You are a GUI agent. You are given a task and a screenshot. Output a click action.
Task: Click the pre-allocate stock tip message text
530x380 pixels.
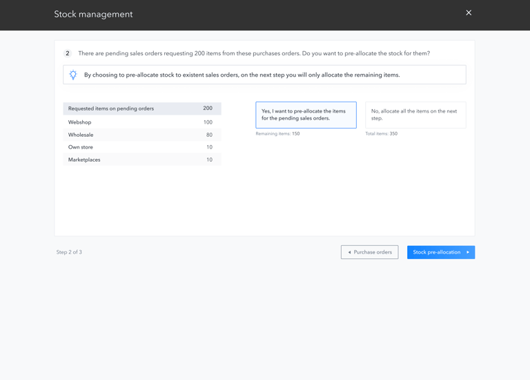pyautogui.click(x=242, y=75)
